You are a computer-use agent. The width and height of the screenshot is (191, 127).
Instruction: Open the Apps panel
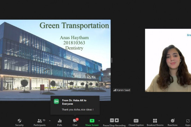(188, 122)
